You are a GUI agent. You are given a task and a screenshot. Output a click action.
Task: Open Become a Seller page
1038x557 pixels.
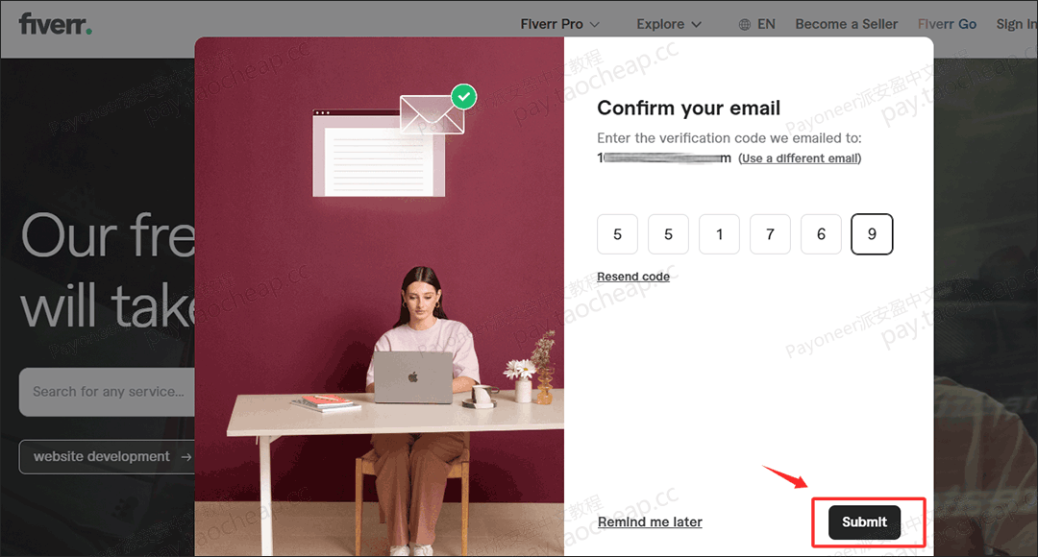(x=846, y=24)
